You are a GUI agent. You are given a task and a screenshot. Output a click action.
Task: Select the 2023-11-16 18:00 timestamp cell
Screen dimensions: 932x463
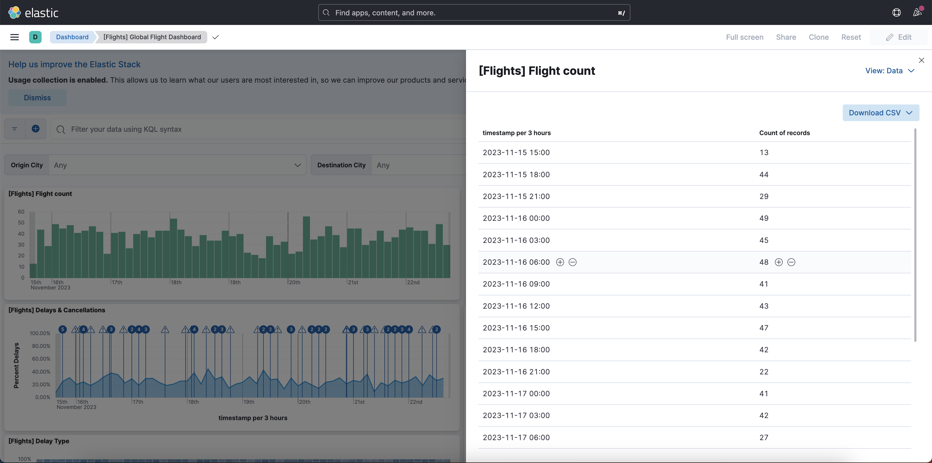[516, 350]
